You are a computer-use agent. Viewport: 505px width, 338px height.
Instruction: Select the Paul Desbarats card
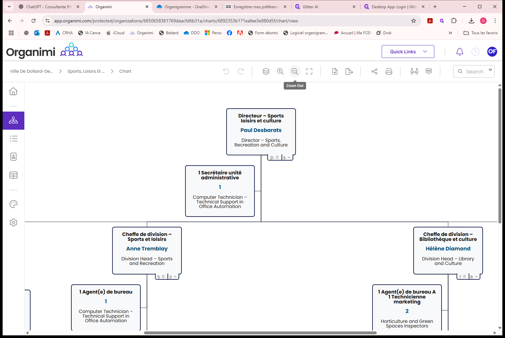click(x=261, y=132)
